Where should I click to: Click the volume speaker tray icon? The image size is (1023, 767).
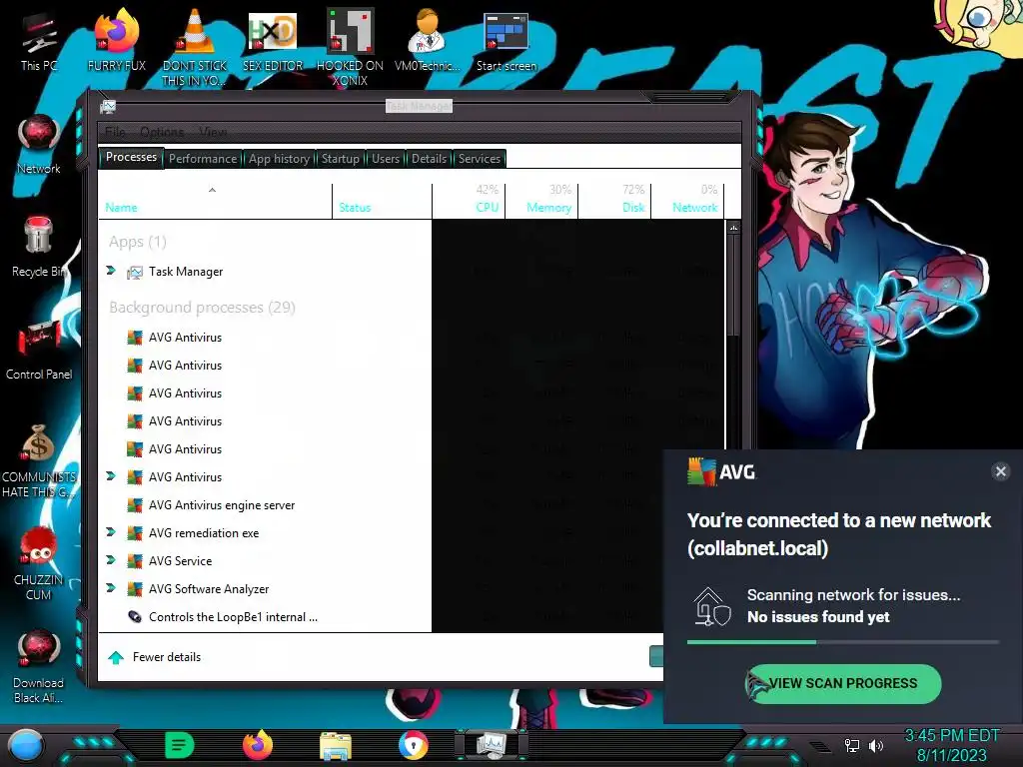point(875,745)
